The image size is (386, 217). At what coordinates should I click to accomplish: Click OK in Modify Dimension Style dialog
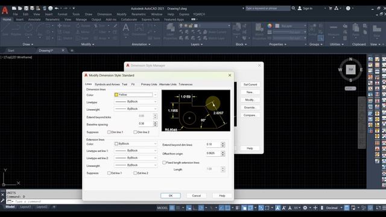tap(171, 195)
